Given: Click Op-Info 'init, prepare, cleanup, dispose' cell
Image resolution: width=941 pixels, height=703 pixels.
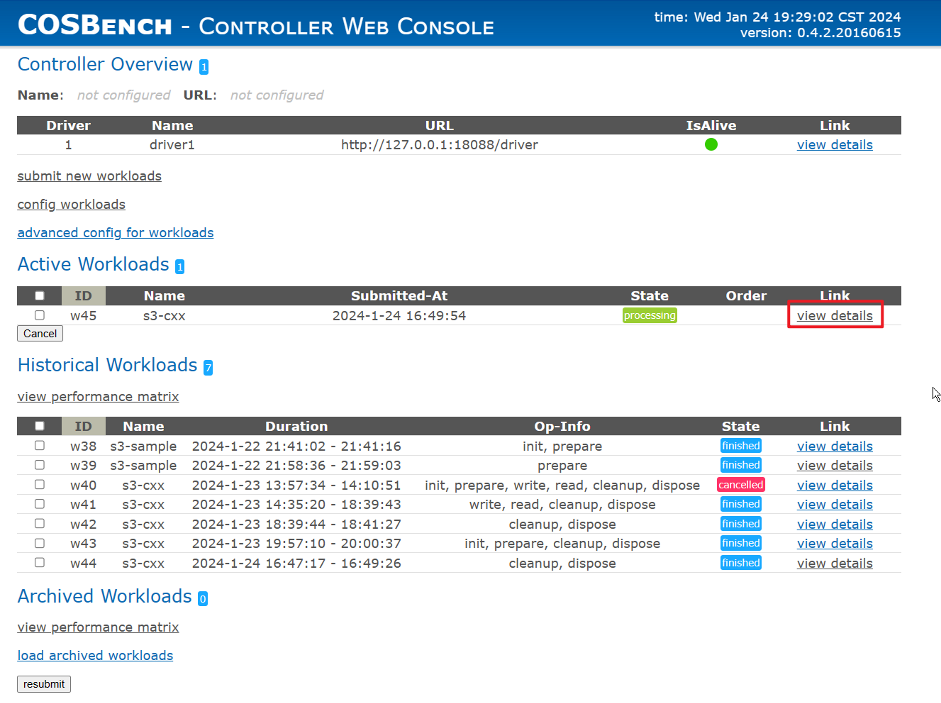Looking at the screenshot, I should coord(562,544).
